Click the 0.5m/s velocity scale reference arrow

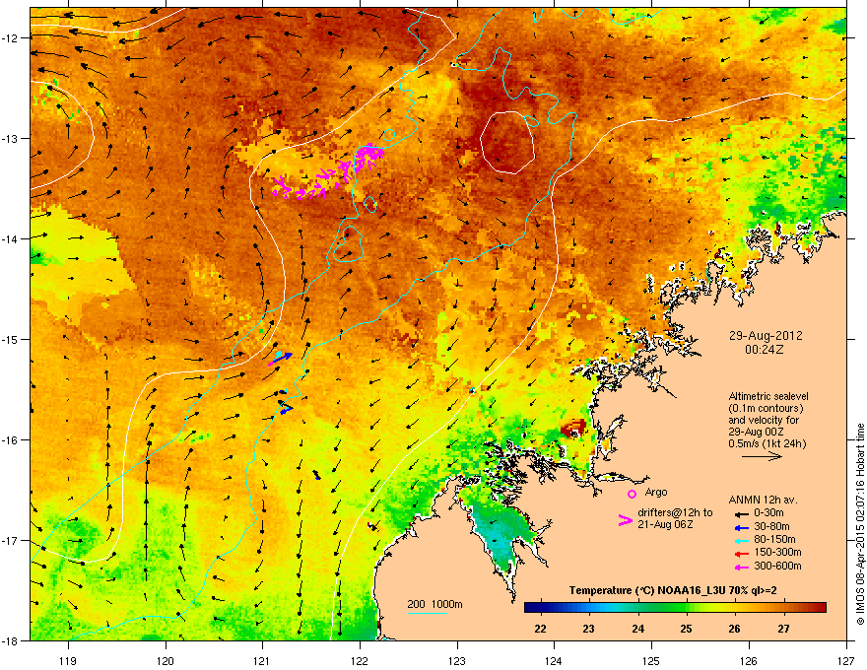click(x=762, y=456)
